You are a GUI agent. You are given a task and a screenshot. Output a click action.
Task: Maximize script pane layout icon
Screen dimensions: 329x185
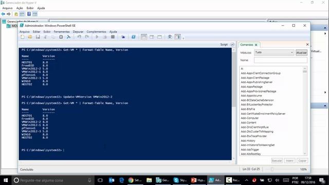point(160,37)
